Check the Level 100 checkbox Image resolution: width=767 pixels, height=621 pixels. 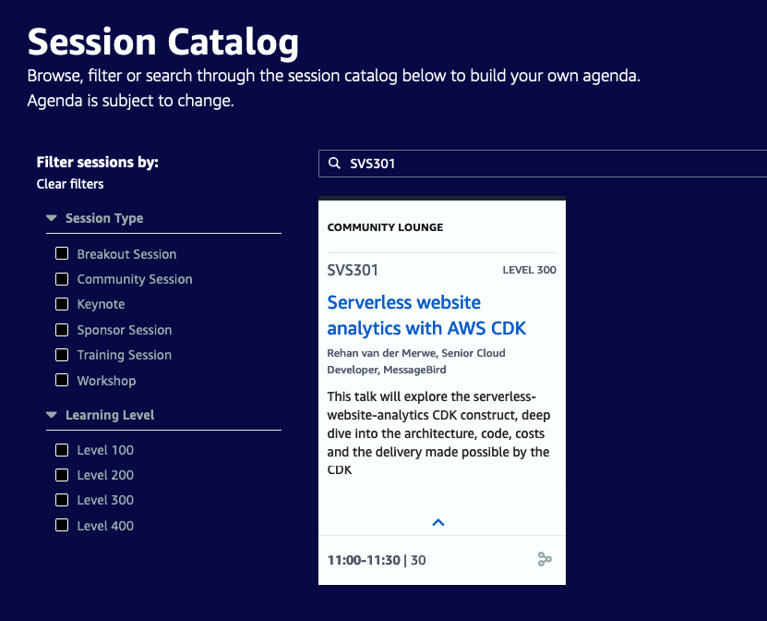(x=62, y=450)
